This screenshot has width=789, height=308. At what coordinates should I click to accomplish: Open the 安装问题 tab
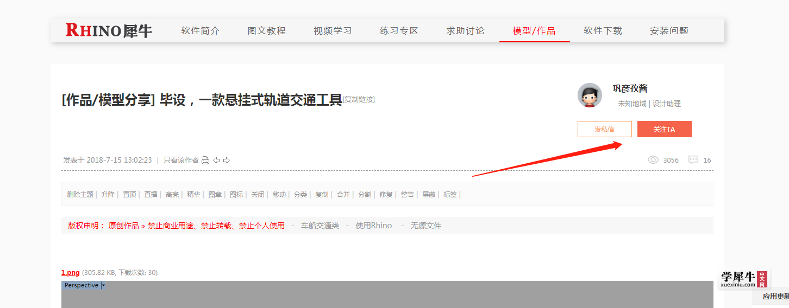[669, 31]
